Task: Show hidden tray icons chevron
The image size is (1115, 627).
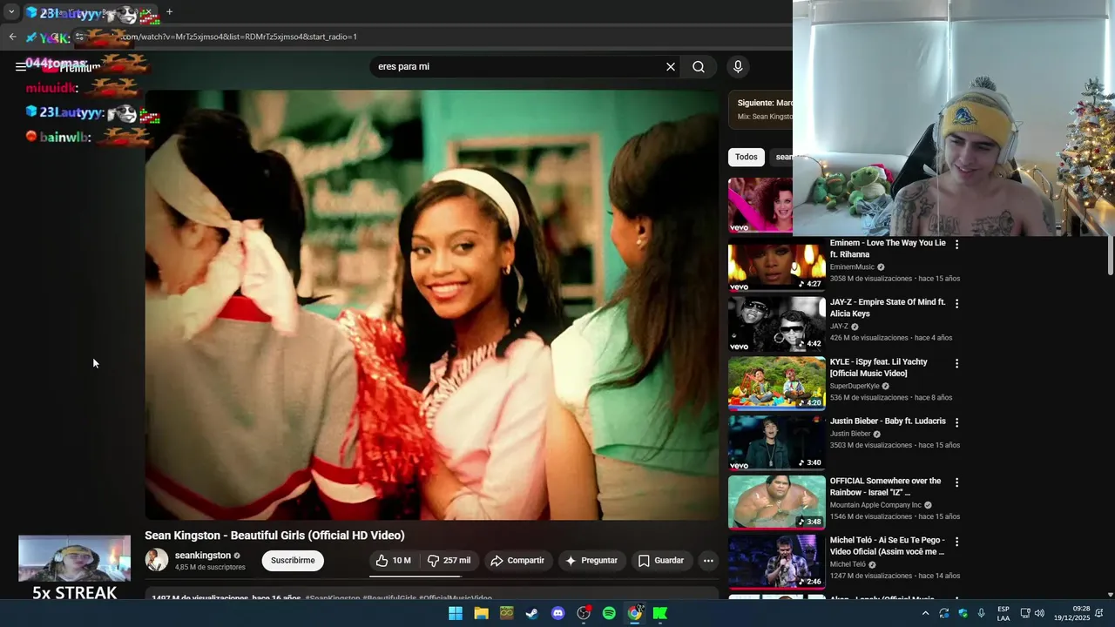Action: (925, 613)
